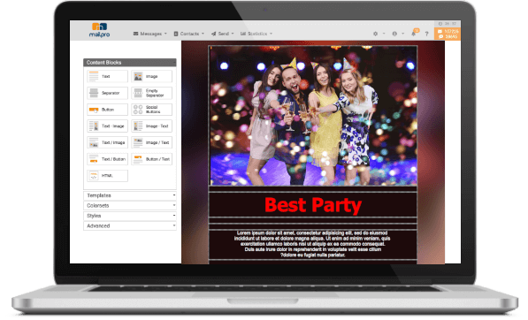The image size is (528, 320).
Task: Select the Text / Button content block
Action: pyautogui.click(x=107, y=159)
